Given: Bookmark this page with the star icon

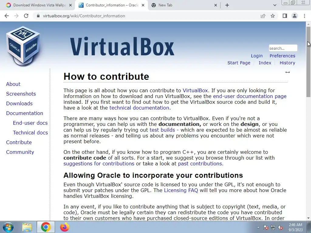Looking at the screenshot, I should pos(273,16).
